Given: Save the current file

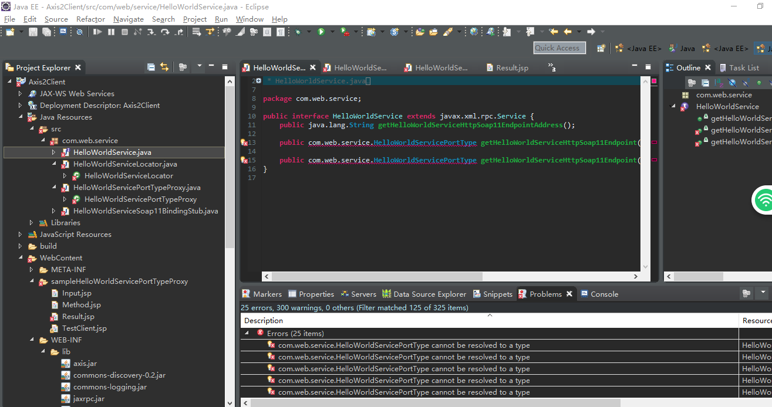Looking at the screenshot, I should 33,32.
